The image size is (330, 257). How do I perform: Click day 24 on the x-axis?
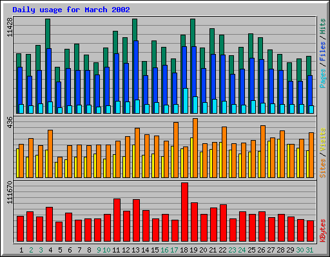tap(242, 250)
